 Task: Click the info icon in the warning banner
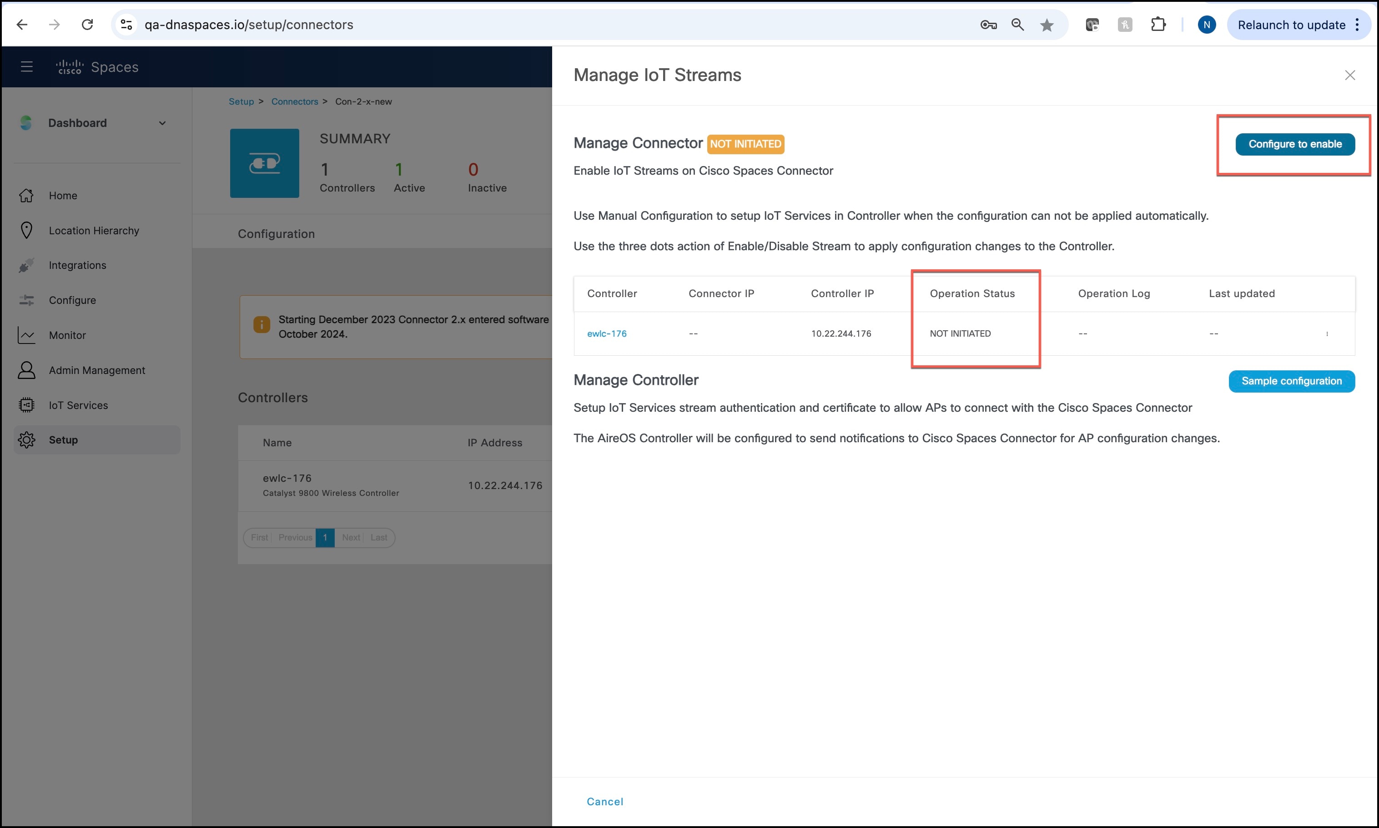point(262,324)
